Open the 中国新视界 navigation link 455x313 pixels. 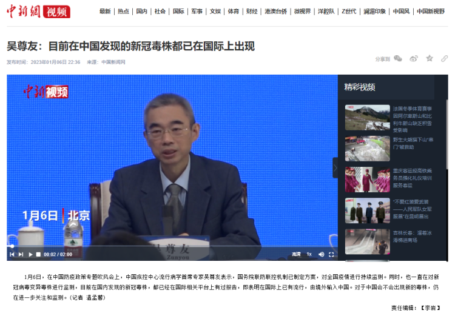[431, 12]
